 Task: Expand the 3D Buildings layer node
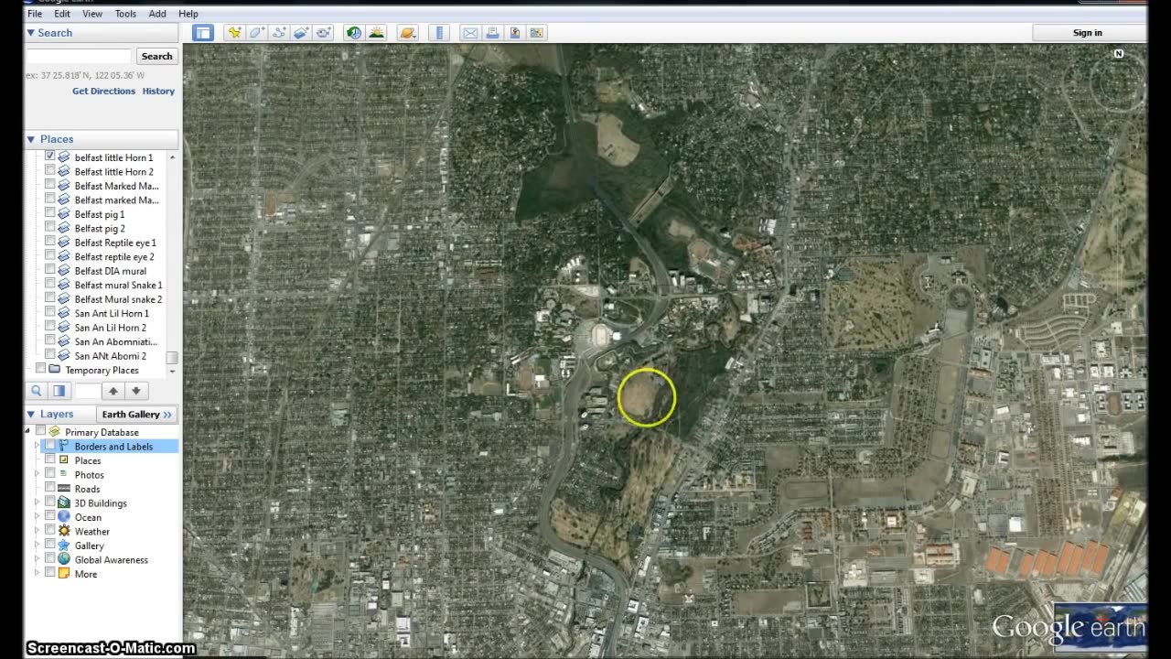[38, 502]
